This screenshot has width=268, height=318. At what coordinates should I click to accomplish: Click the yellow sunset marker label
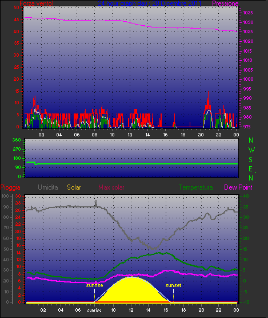[173, 285]
